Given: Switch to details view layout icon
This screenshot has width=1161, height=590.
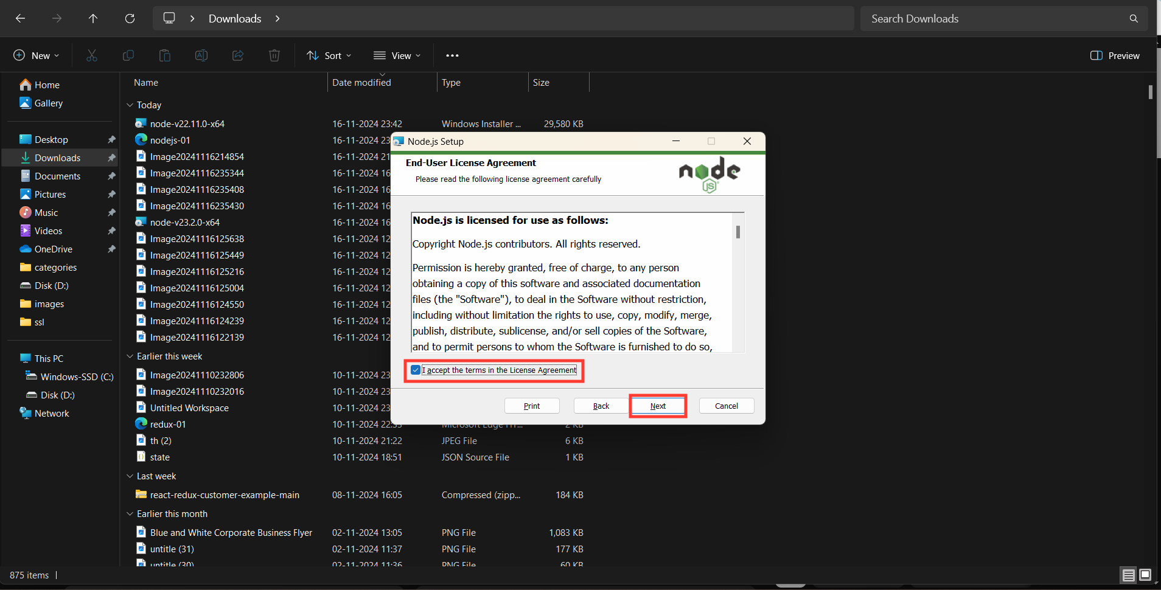Looking at the screenshot, I should pos(1129,575).
